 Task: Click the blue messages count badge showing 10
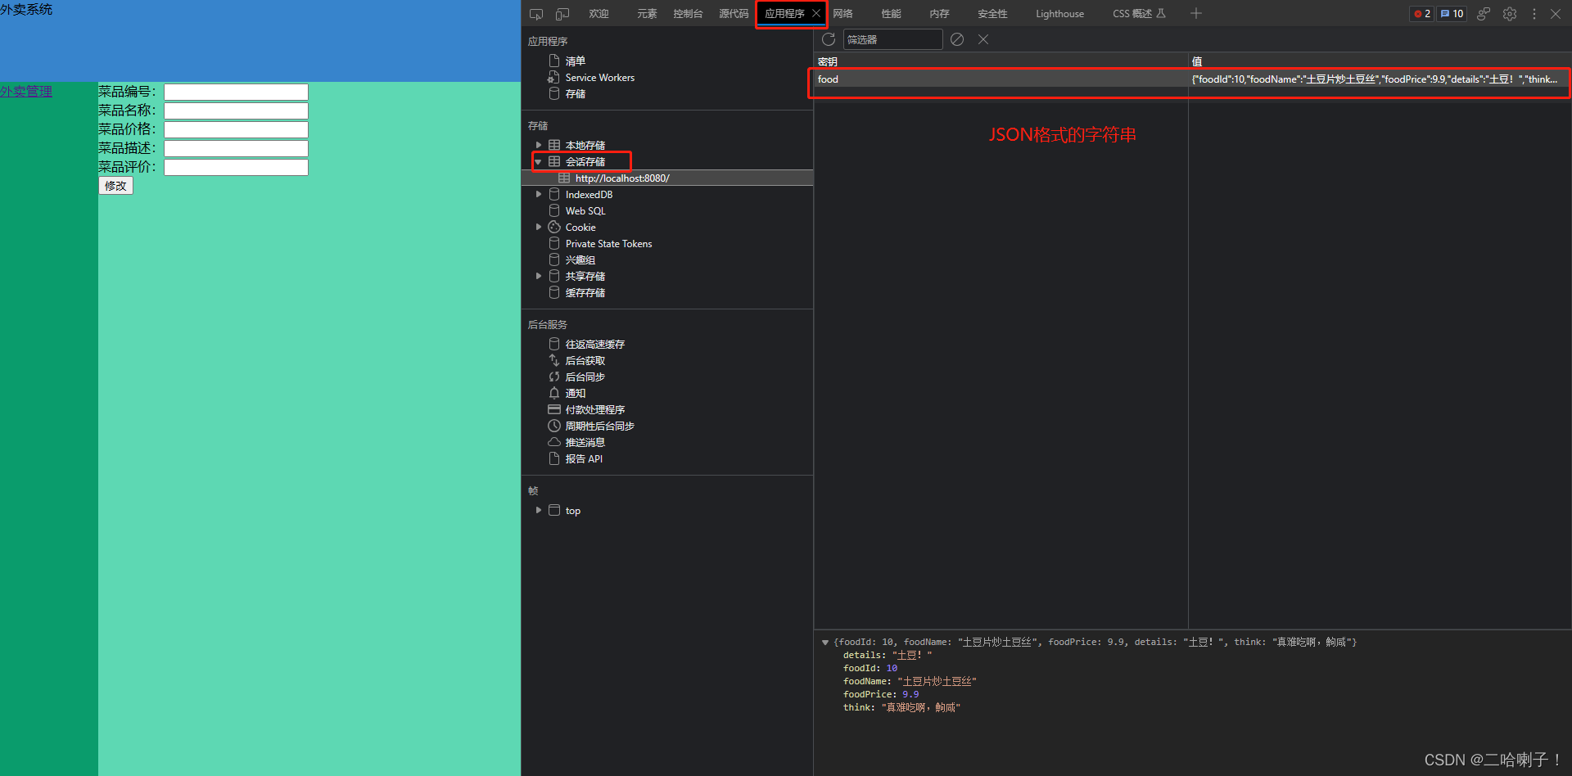[1452, 14]
